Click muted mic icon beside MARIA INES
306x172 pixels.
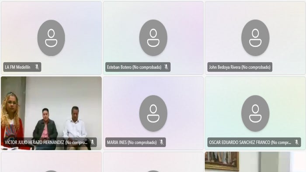pos(161,142)
